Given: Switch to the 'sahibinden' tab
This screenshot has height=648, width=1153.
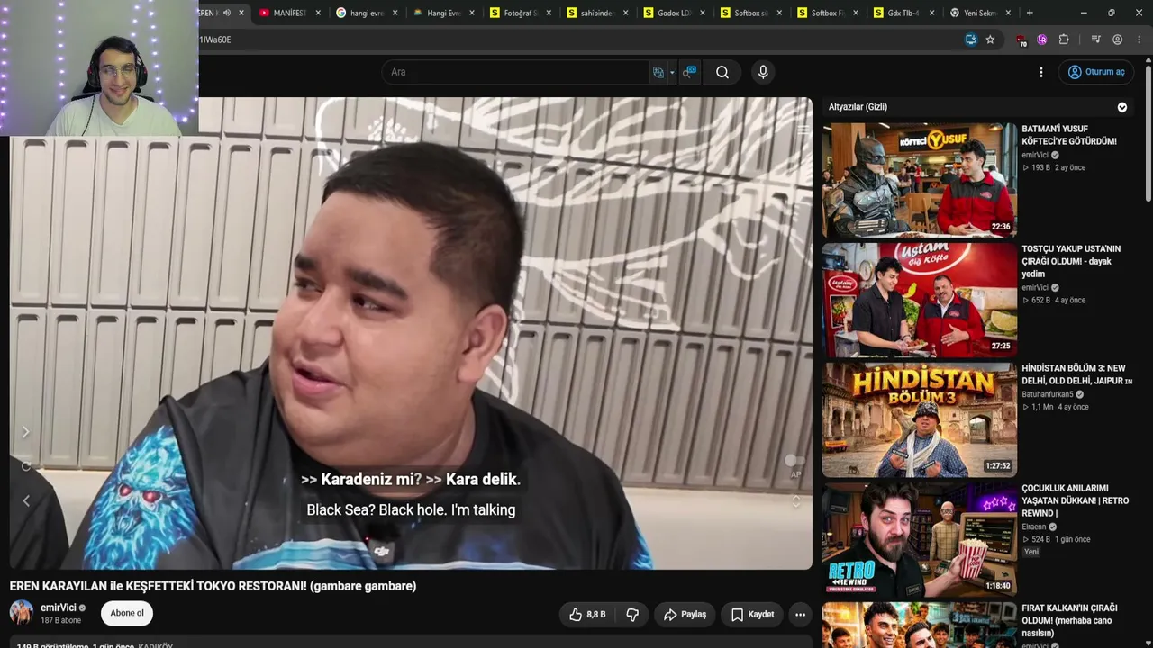Looking at the screenshot, I should (597, 13).
